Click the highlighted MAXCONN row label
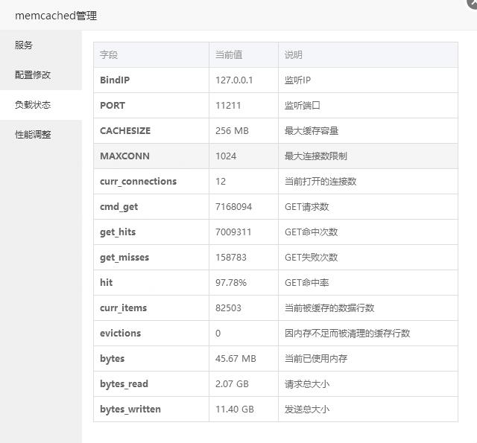 pos(124,156)
